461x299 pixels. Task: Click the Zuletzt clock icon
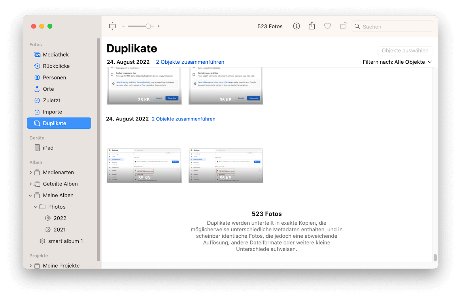(37, 101)
